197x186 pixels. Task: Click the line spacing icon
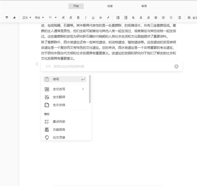tap(163, 18)
